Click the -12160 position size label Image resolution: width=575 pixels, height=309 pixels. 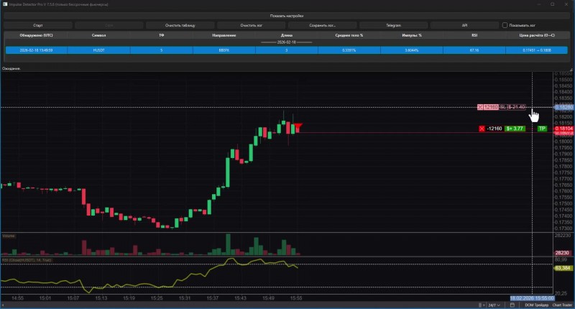(x=494, y=129)
